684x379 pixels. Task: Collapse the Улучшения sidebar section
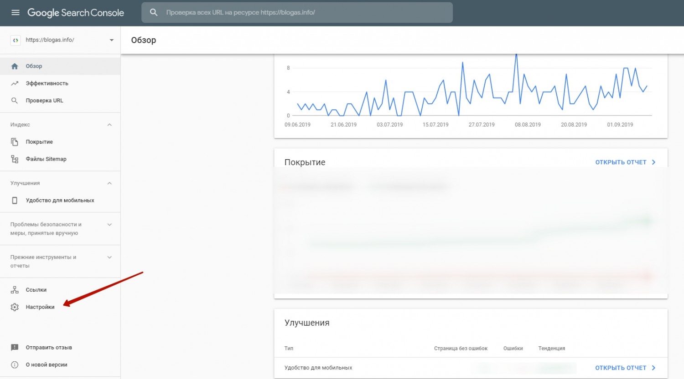109,183
